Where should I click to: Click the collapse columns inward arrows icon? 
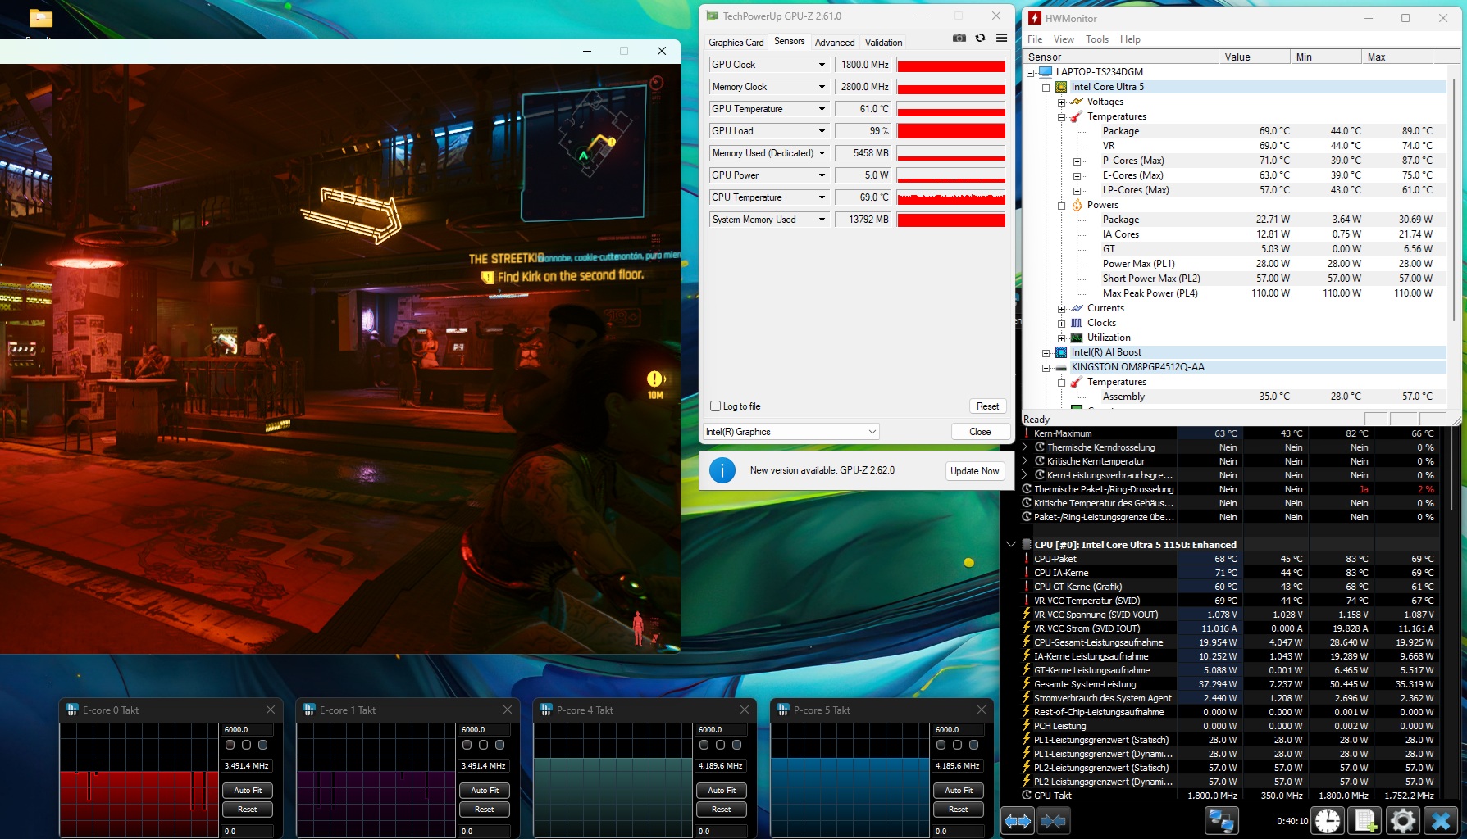pos(1054,820)
